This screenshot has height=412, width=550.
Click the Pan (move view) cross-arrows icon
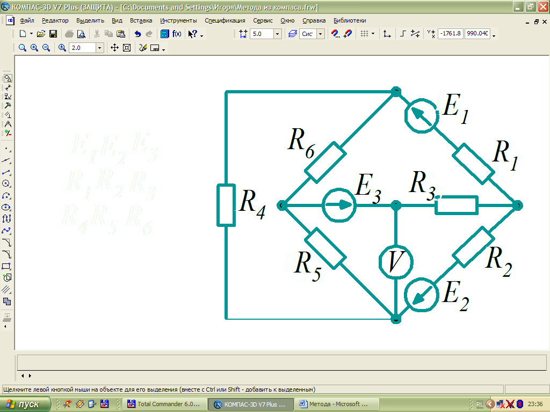(x=114, y=48)
